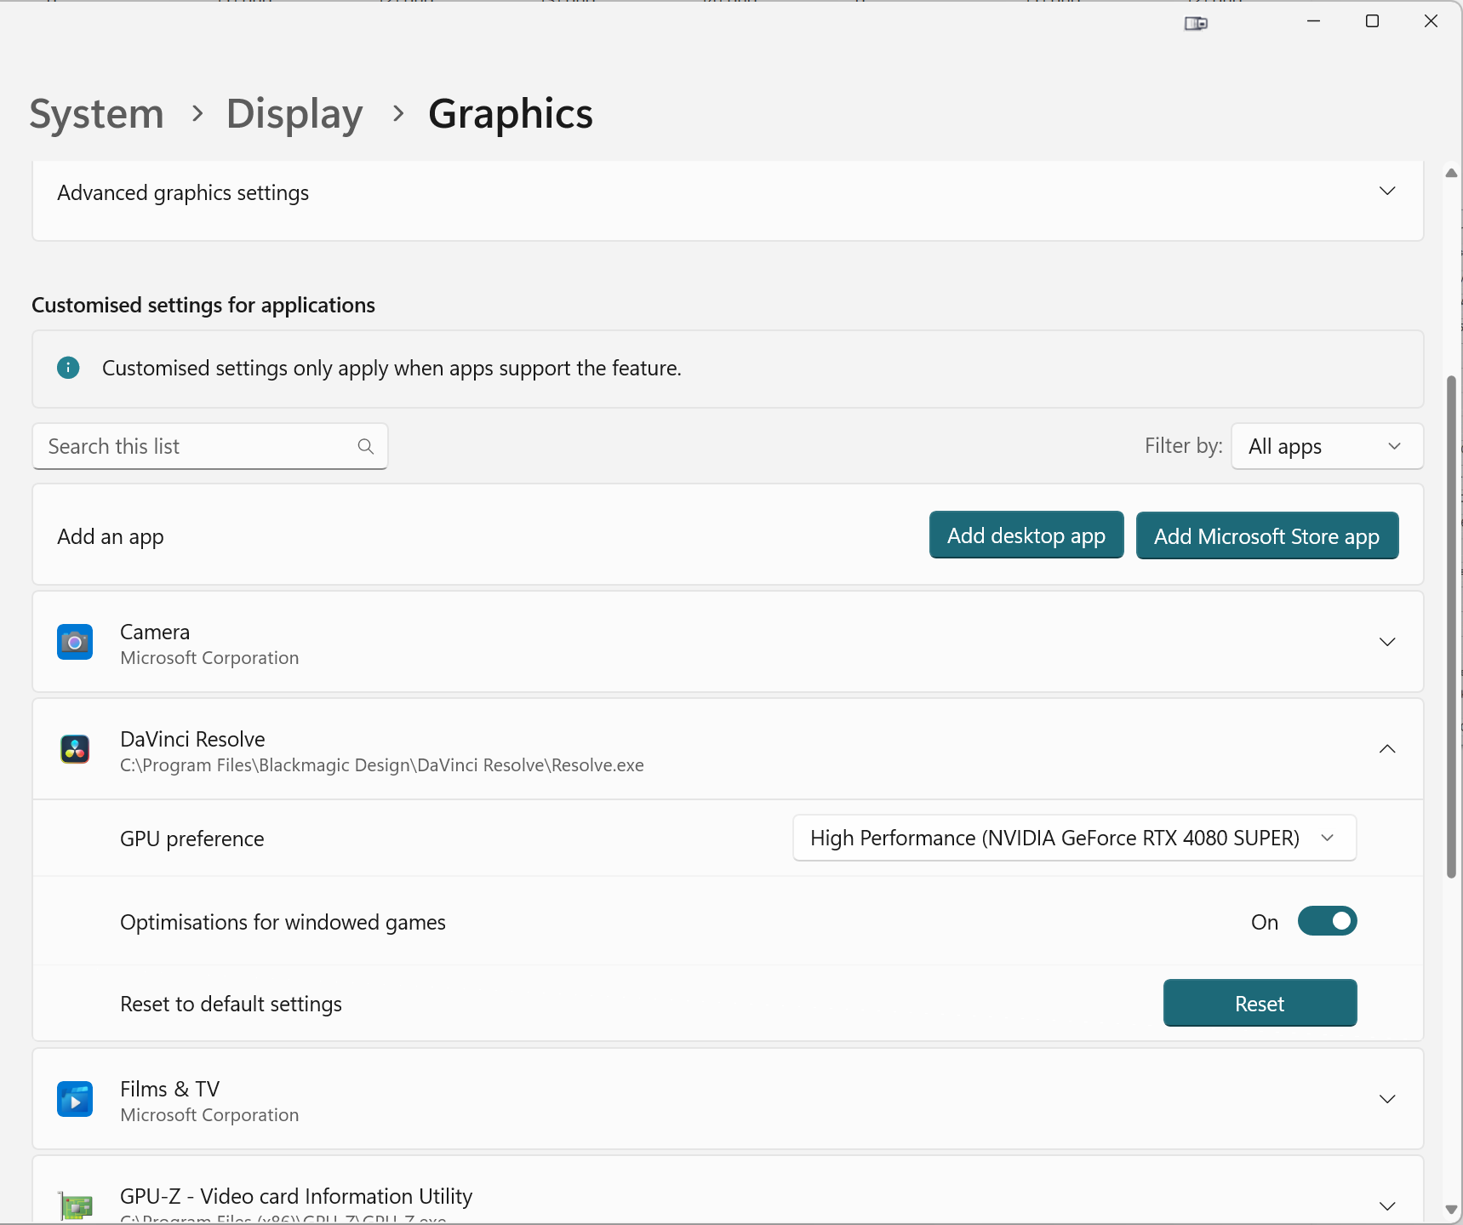Click Add Microsoft Store app button
The height and width of the screenshot is (1225, 1463).
point(1266,536)
